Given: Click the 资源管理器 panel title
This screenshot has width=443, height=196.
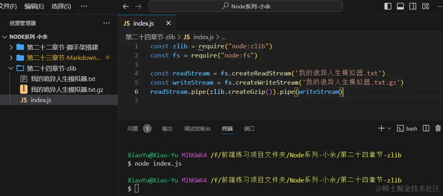Looking at the screenshot, I should (x=22, y=24).
